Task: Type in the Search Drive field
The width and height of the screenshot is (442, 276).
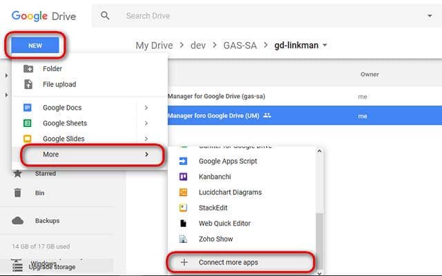Action: tap(262, 15)
